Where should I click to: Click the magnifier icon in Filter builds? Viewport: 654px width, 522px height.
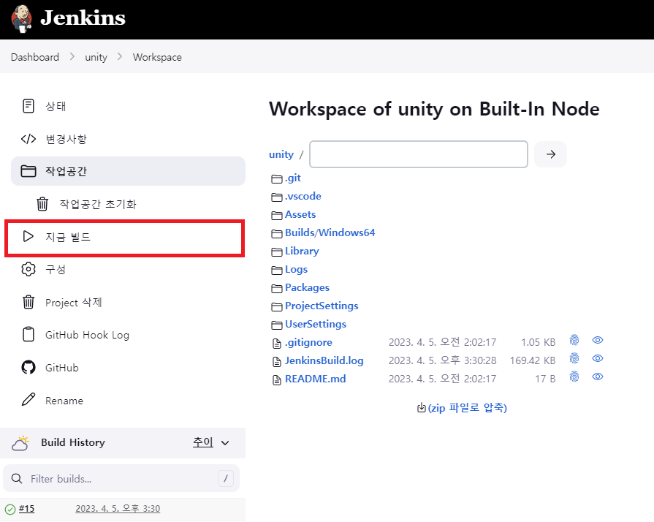(17, 479)
